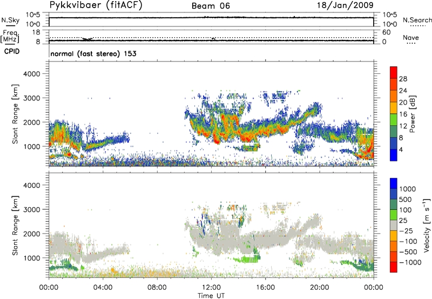Click the Pykkvibaer (fitACF) title
Viewport: 432px width, 299px height.
pyautogui.click(x=96, y=5)
